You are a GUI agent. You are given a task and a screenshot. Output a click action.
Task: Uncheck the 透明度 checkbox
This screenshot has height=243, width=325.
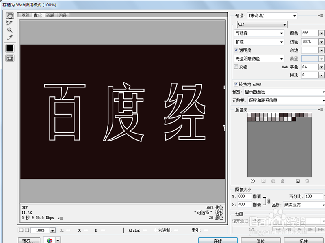coord(236,50)
